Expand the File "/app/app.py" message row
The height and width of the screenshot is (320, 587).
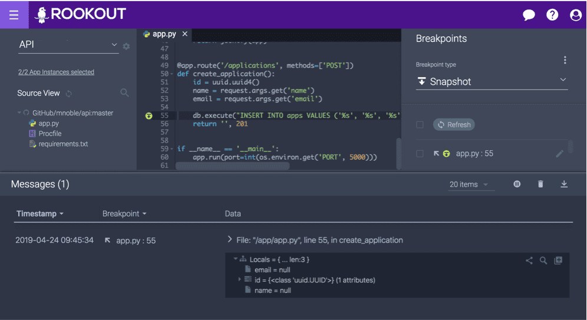(230, 240)
